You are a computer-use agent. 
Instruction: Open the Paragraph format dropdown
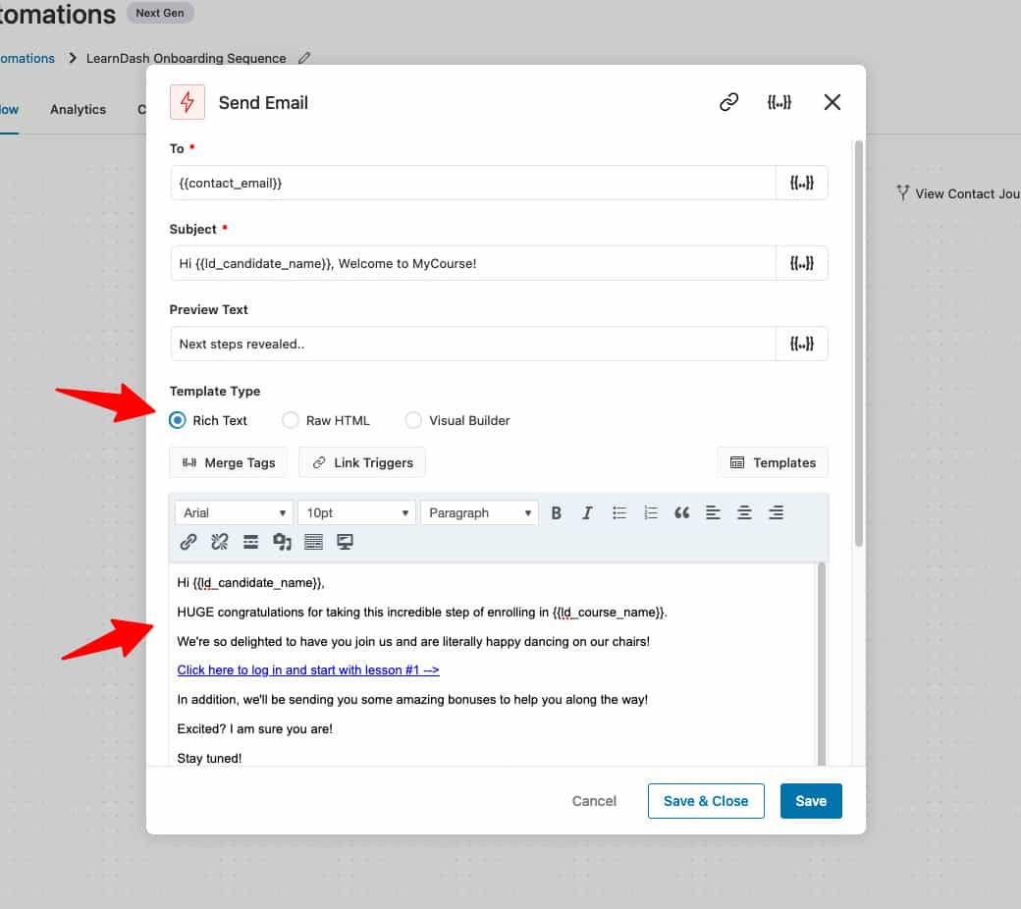click(478, 512)
